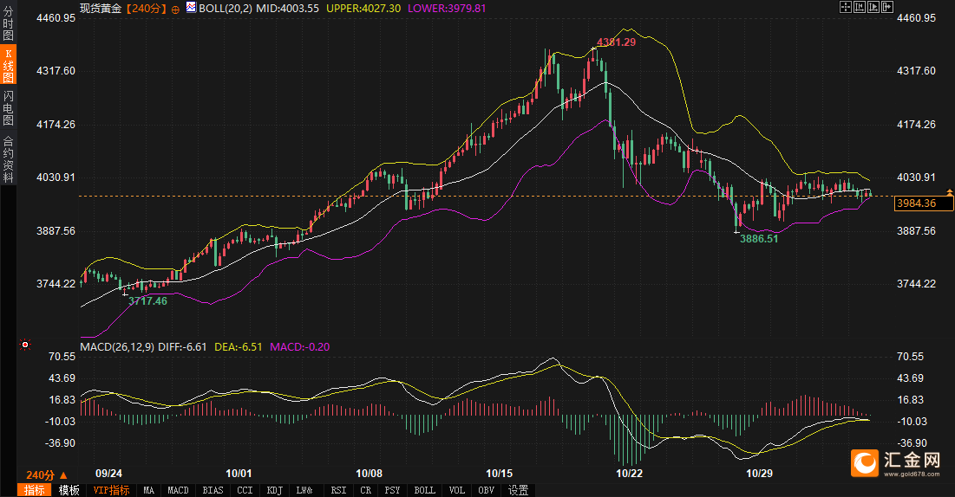Open the 设置 settings option
Screen dimensions: 955x497
[519, 490]
